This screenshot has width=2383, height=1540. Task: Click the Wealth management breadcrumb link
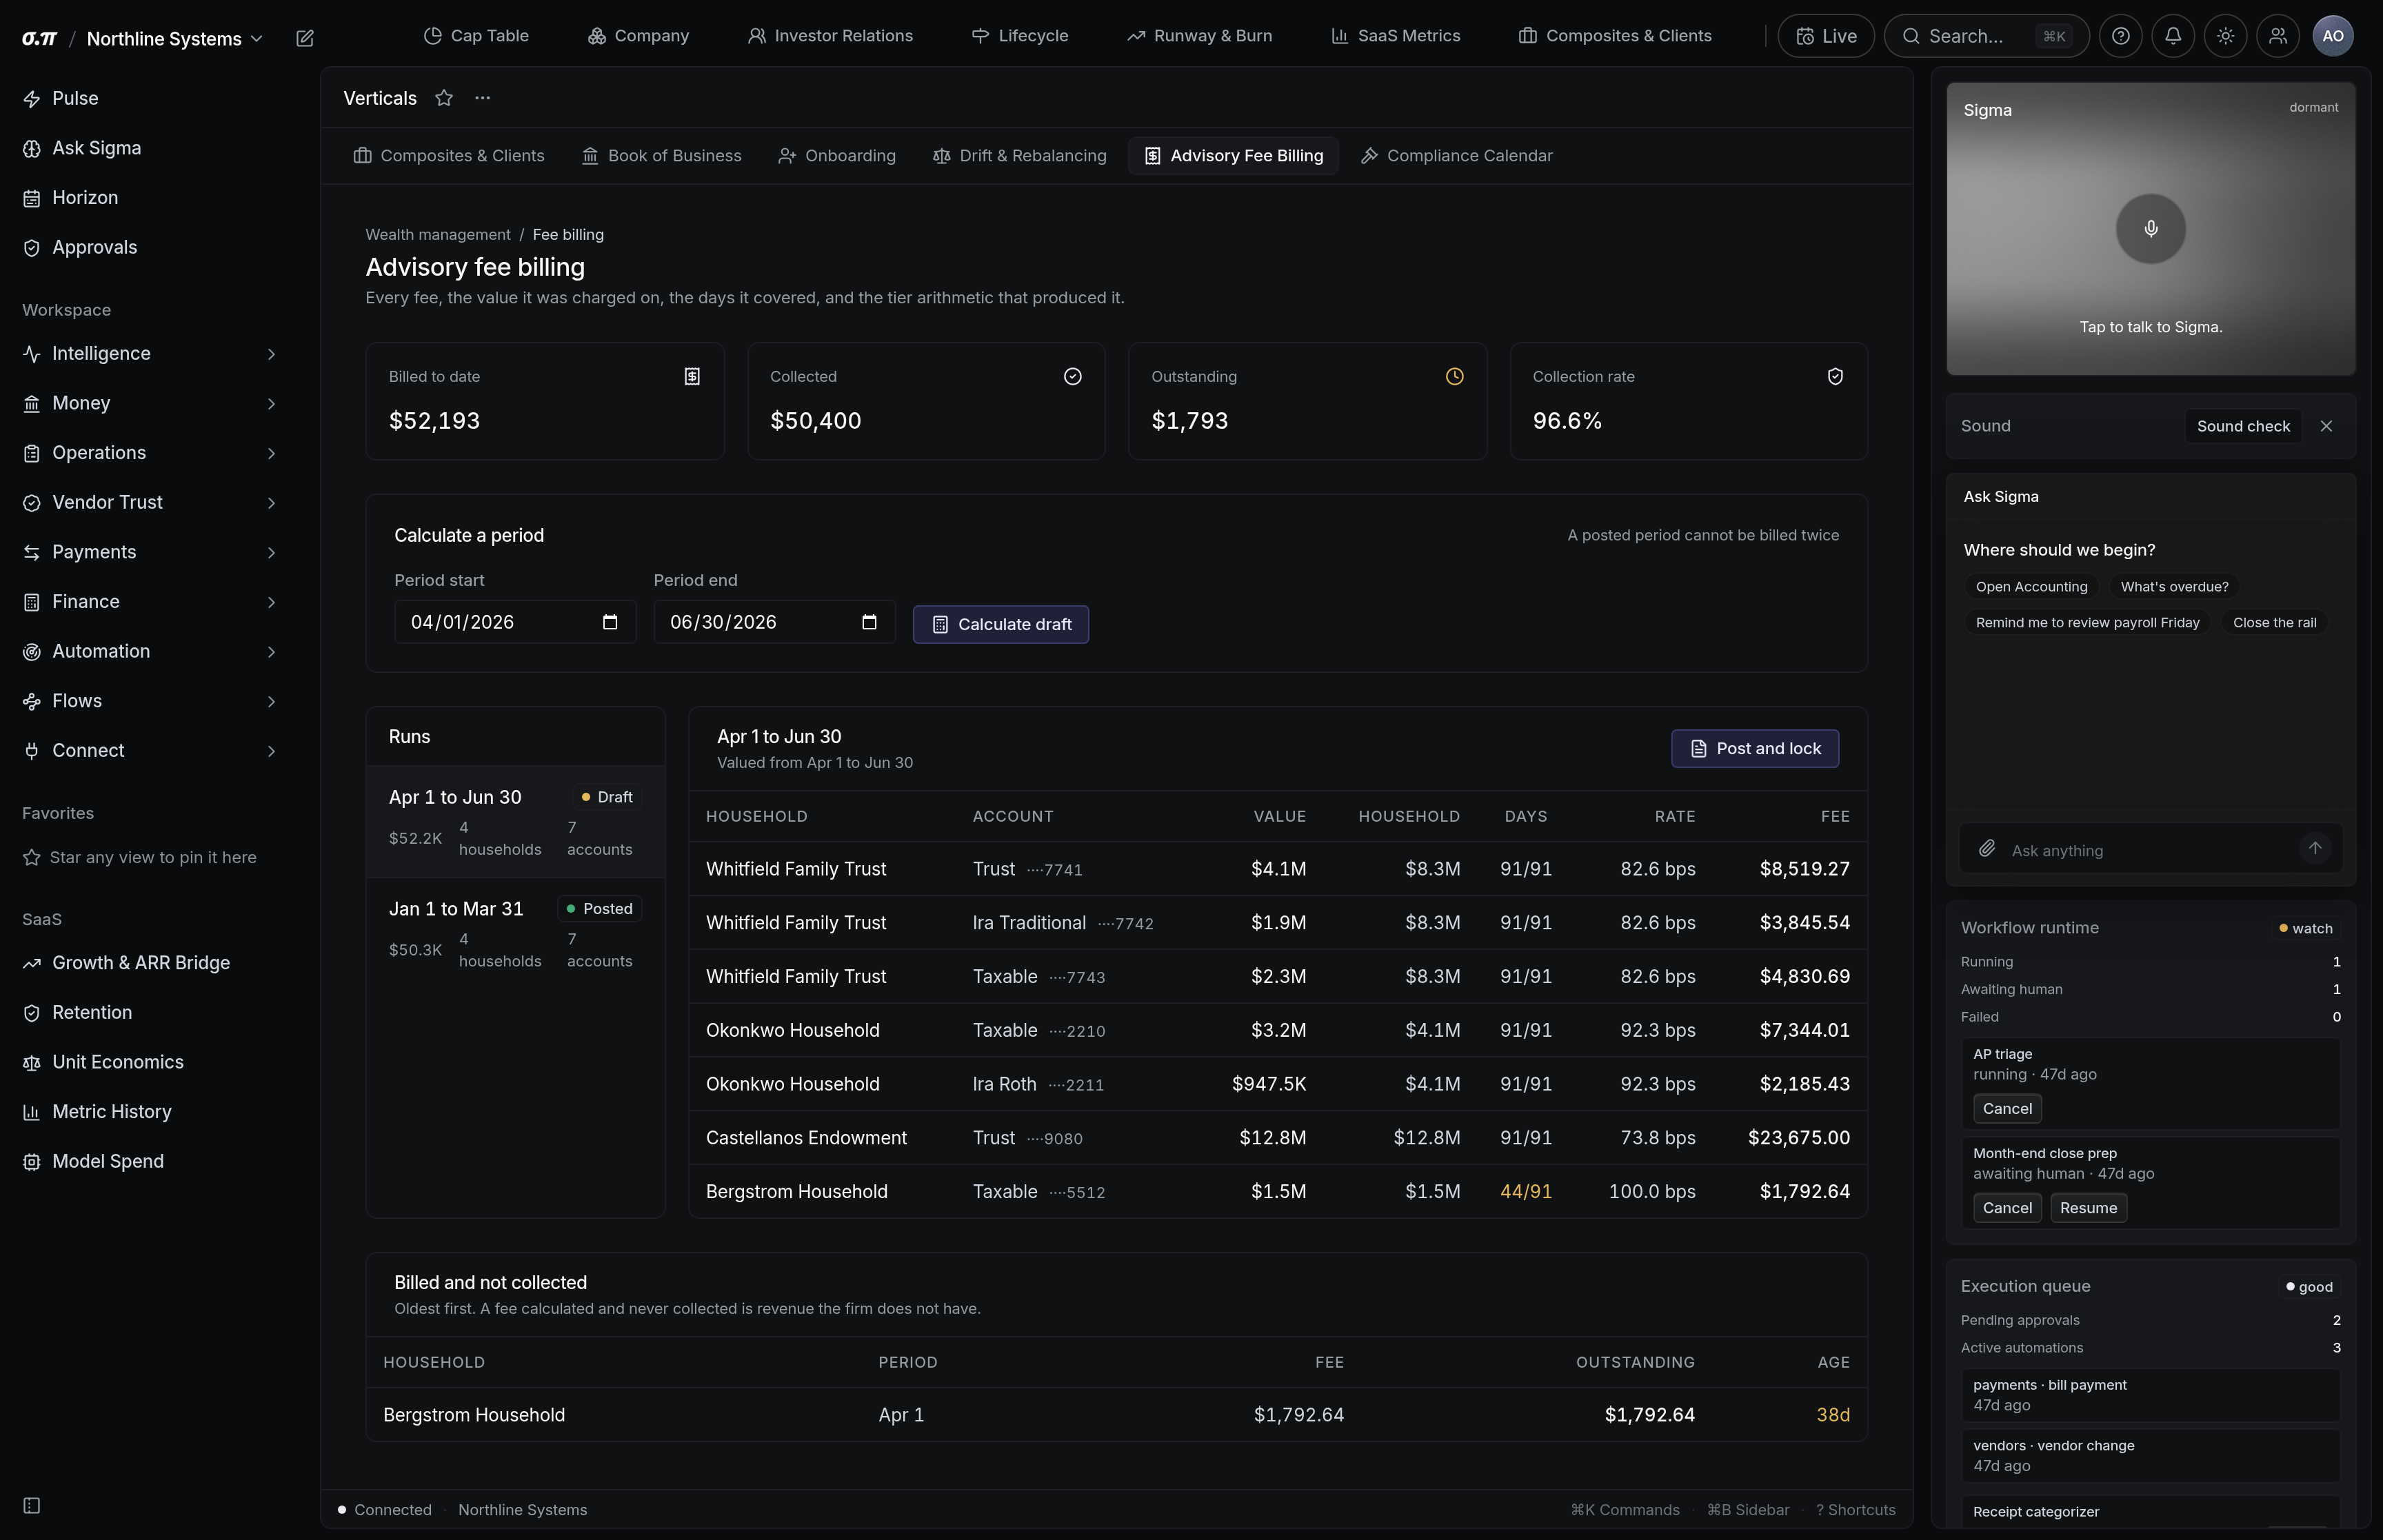pos(438,234)
